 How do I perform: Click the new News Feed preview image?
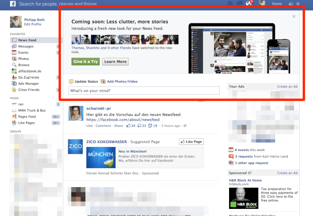239,48
